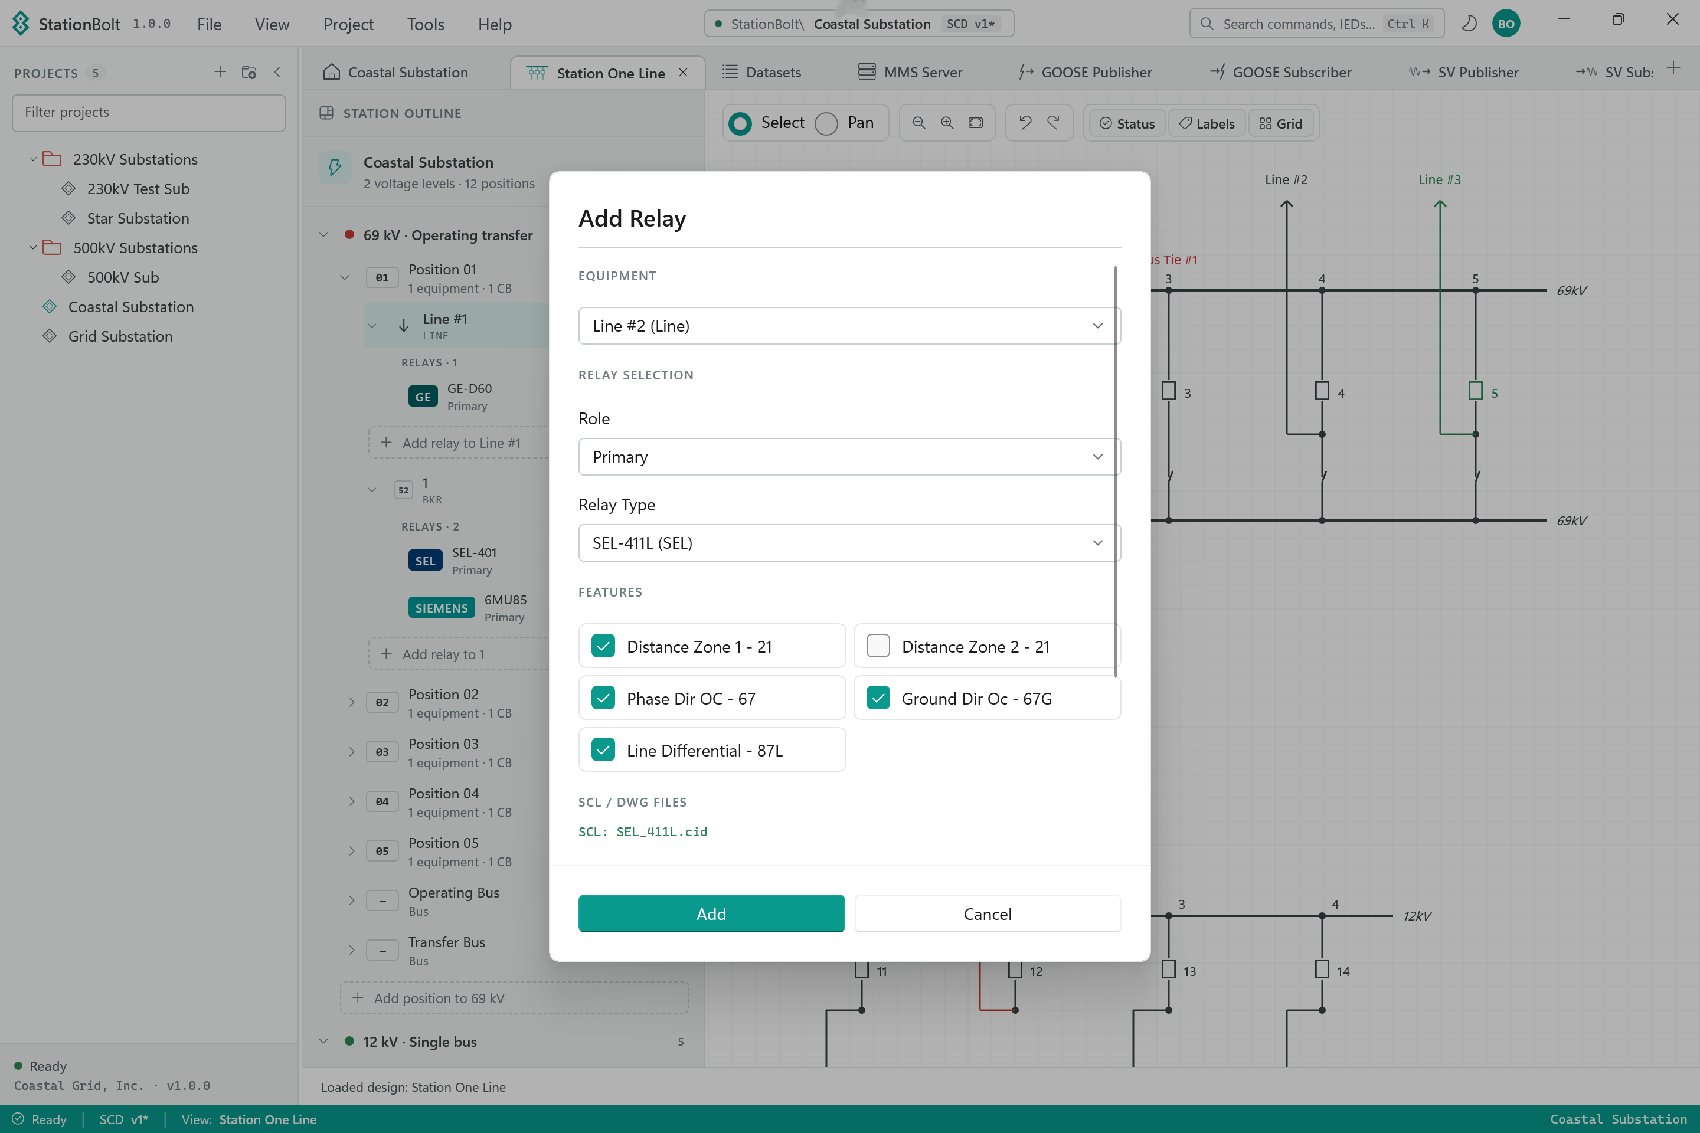The height and width of the screenshot is (1133, 1700).
Task: Uncheck Line Differential - 87L
Action: [603, 749]
